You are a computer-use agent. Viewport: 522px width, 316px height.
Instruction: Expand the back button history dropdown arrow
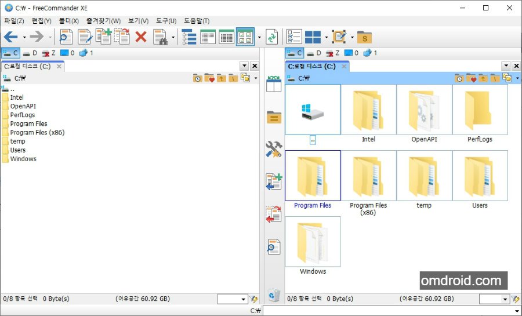[x=24, y=37]
